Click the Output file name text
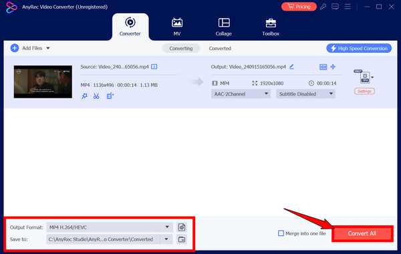The height and width of the screenshot is (254, 401). (x=249, y=67)
